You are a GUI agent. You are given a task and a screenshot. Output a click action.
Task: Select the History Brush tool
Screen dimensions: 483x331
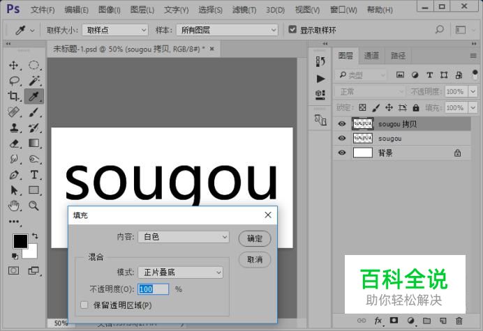(34, 128)
